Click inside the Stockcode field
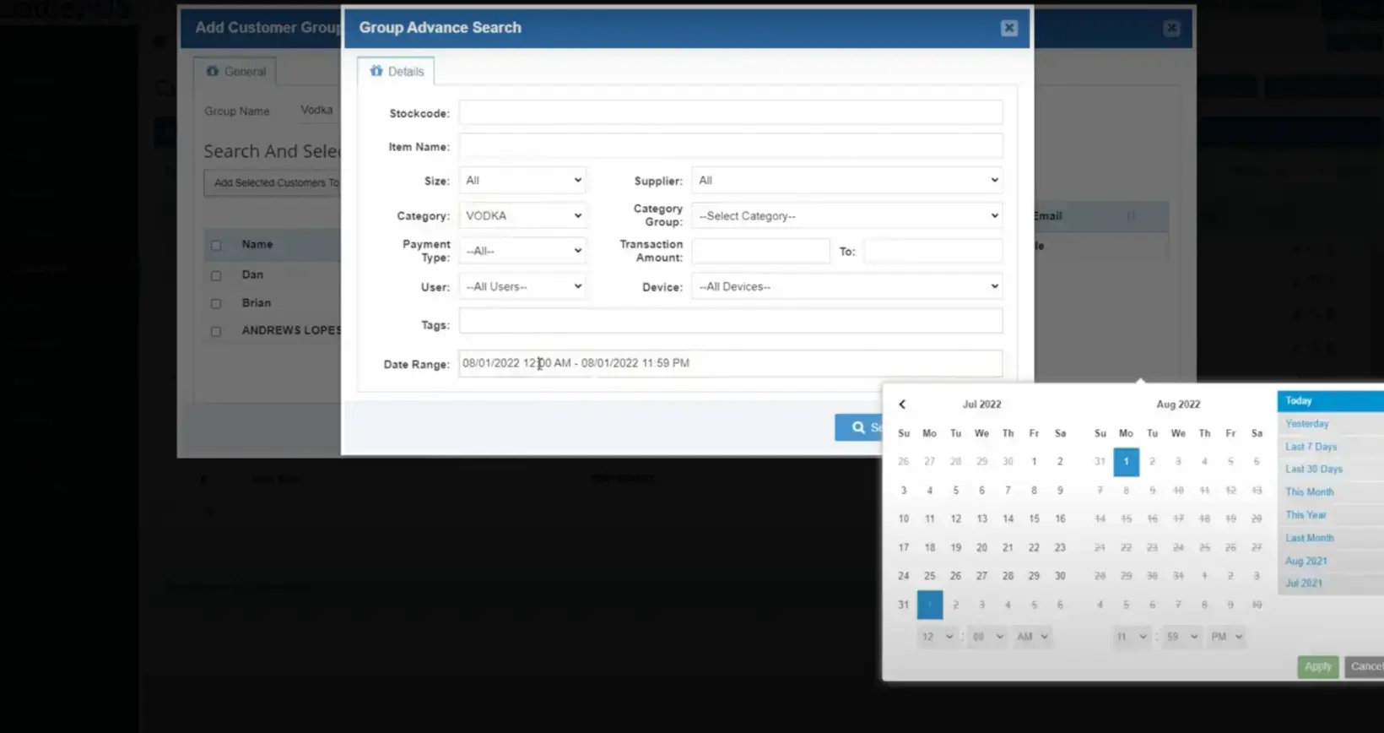Image resolution: width=1384 pixels, height=733 pixels. tap(730, 113)
